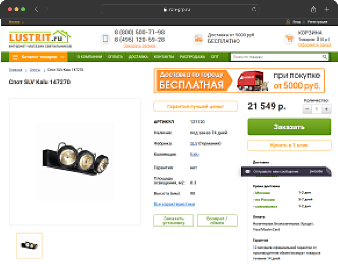338x264 pixels.
Task: Open the Safari share menu
Action: pos(314,9)
